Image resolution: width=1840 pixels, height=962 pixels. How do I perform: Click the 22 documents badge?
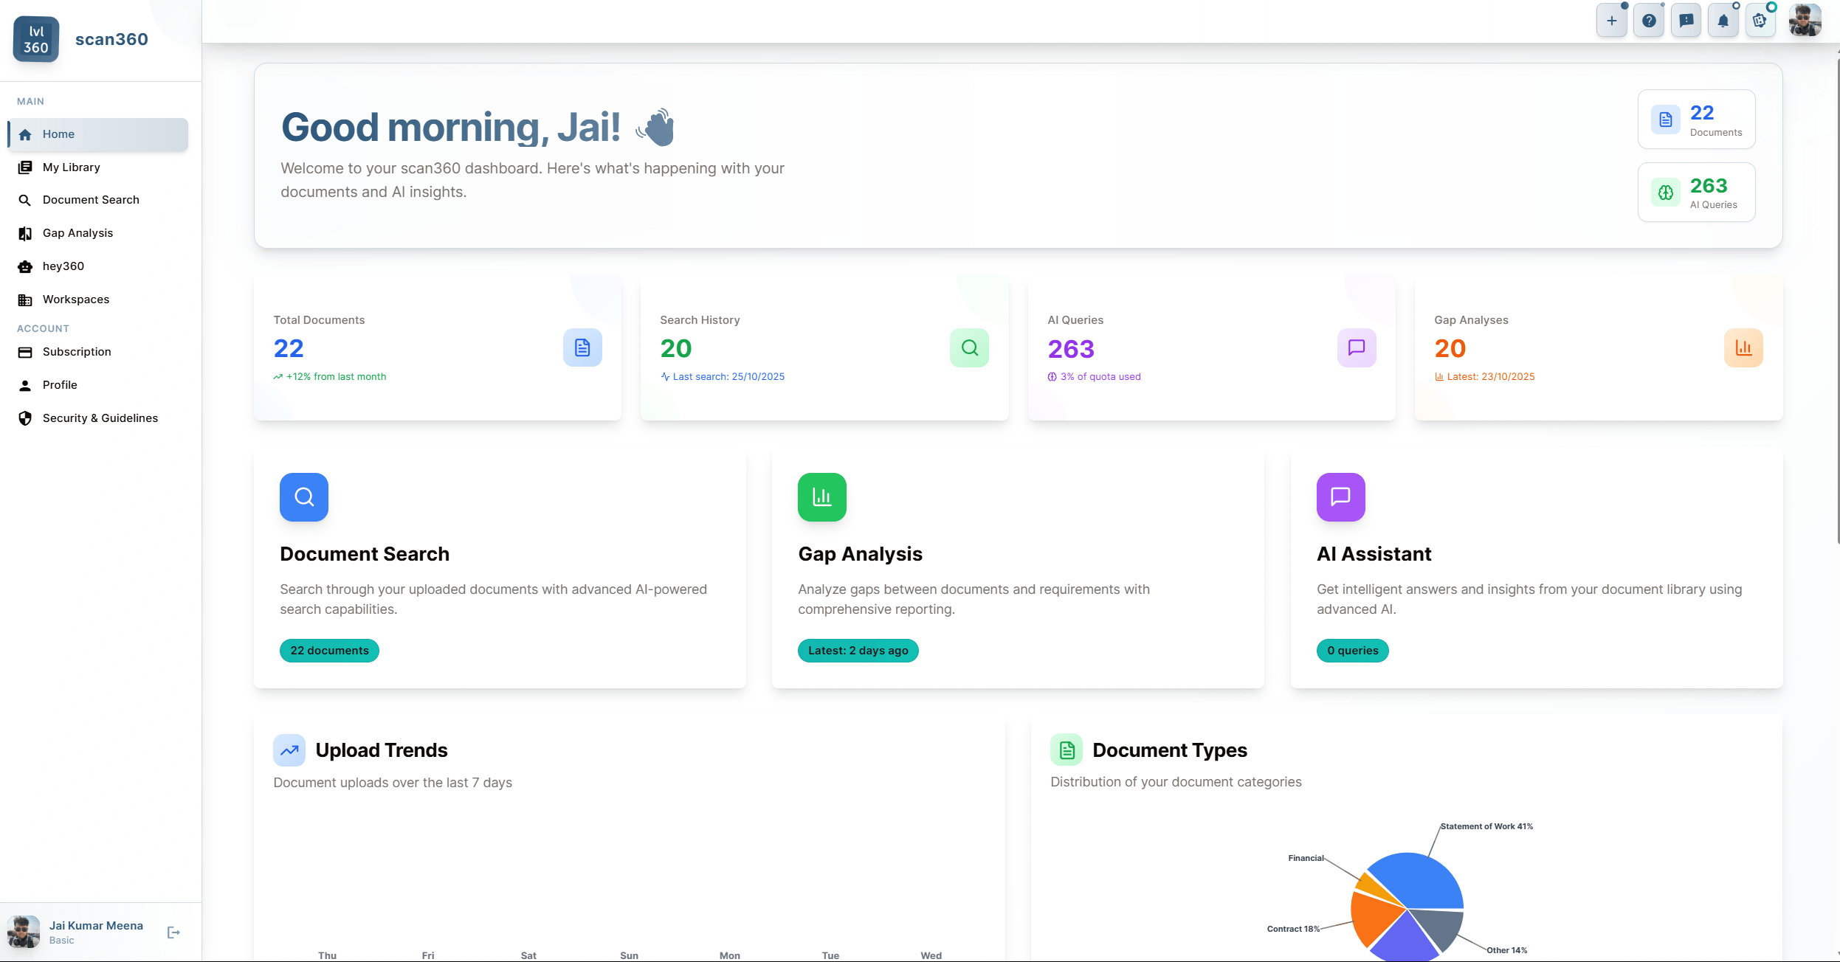(328, 650)
